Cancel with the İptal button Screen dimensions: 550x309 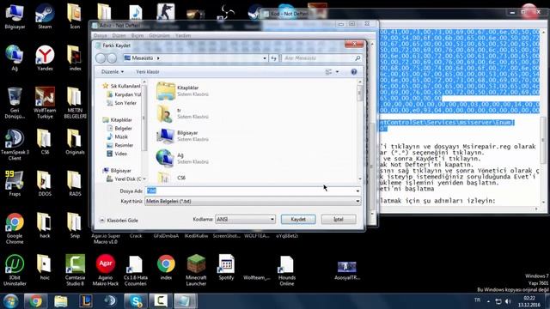pos(339,220)
